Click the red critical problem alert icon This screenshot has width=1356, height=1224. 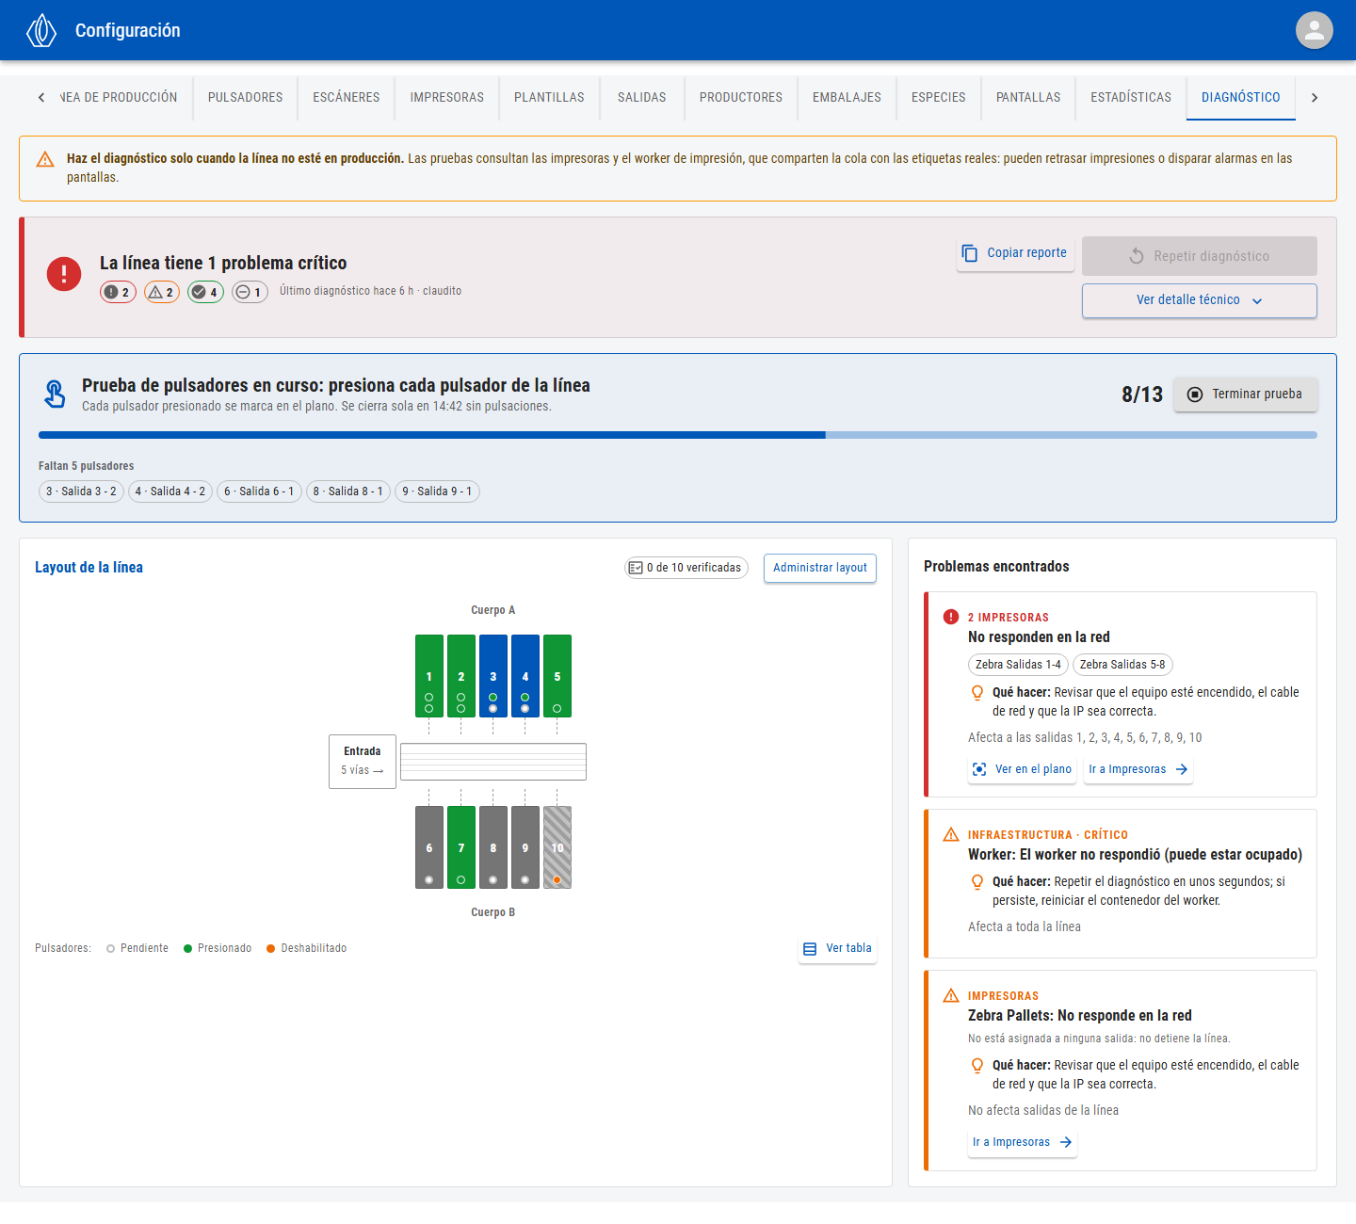64,274
